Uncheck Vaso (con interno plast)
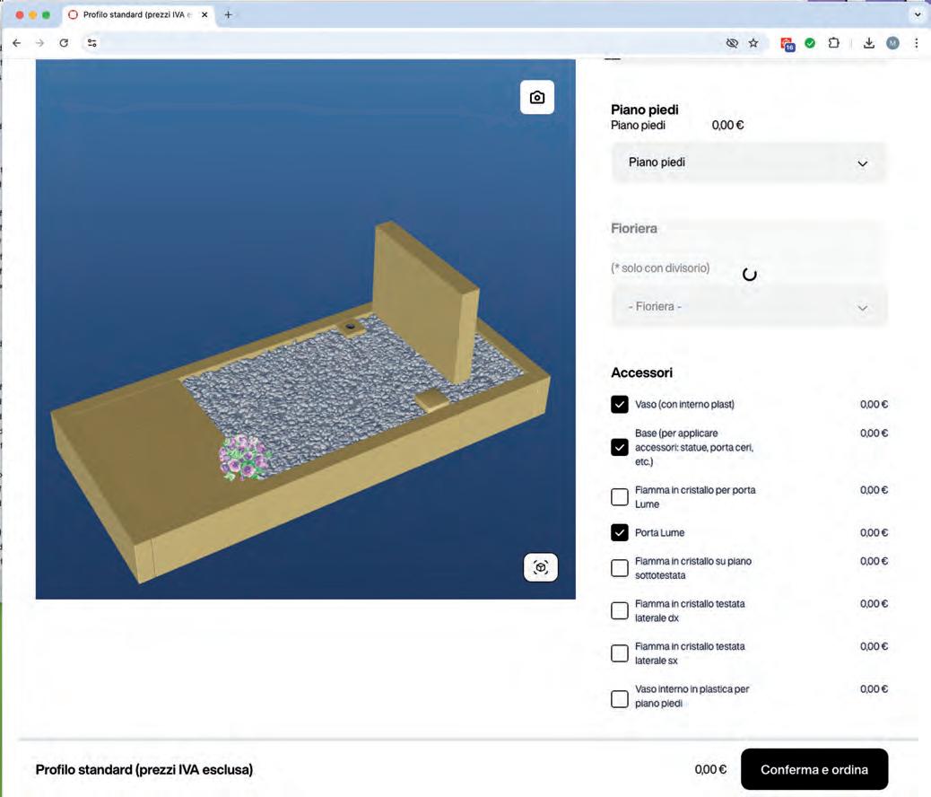Viewport: 931px width, 797px height. 619,404
